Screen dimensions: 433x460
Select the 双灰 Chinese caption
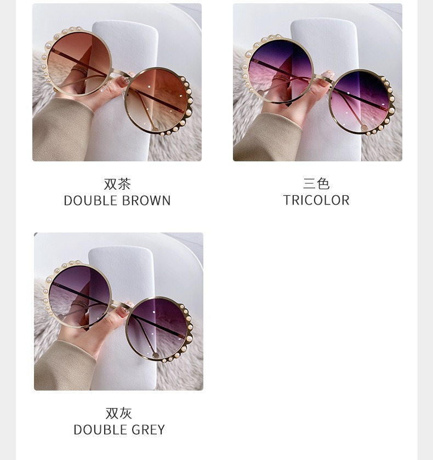coord(119,414)
